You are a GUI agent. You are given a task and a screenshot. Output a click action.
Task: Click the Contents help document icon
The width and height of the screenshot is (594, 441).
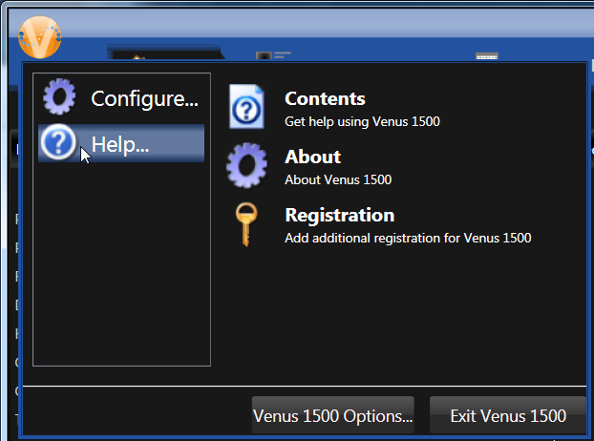pyautogui.click(x=246, y=107)
